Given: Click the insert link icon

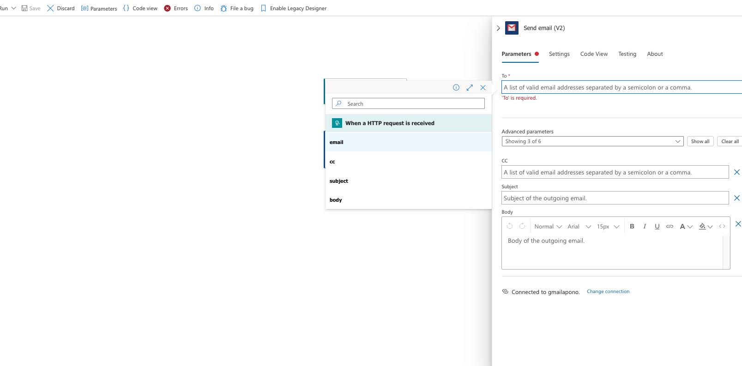Looking at the screenshot, I should click(x=670, y=226).
